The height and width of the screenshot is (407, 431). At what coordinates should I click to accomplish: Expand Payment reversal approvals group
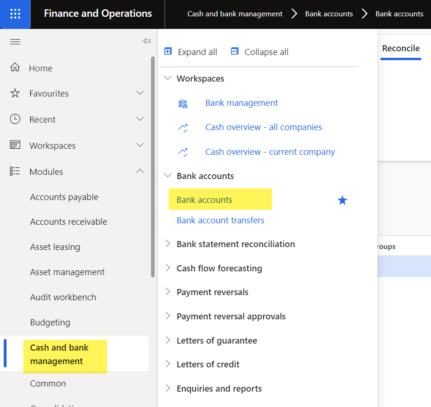168,316
